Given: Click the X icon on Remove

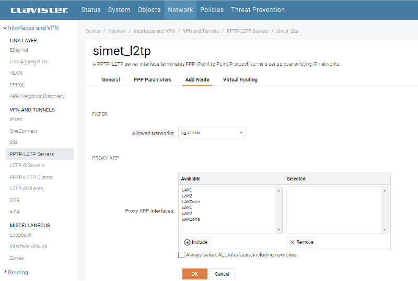Looking at the screenshot, I should point(293,242).
